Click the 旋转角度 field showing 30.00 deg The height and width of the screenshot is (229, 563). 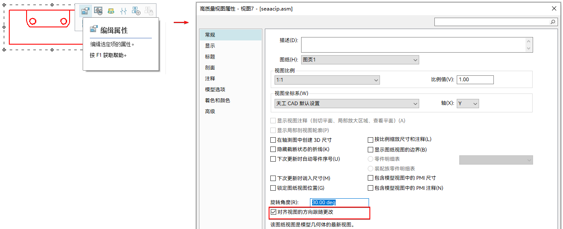point(339,202)
